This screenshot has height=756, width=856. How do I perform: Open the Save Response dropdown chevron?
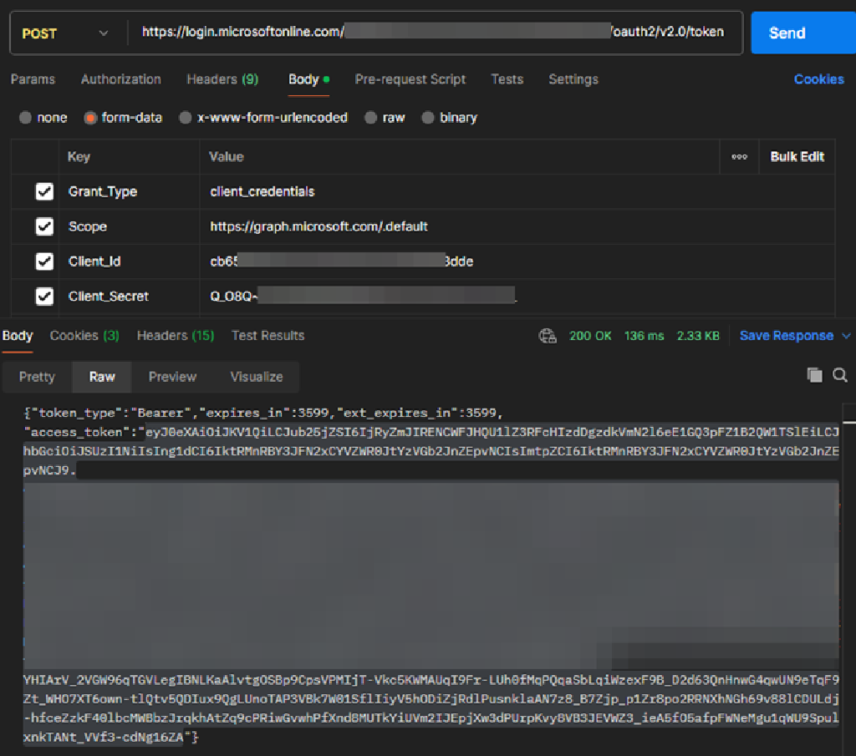(847, 335)
